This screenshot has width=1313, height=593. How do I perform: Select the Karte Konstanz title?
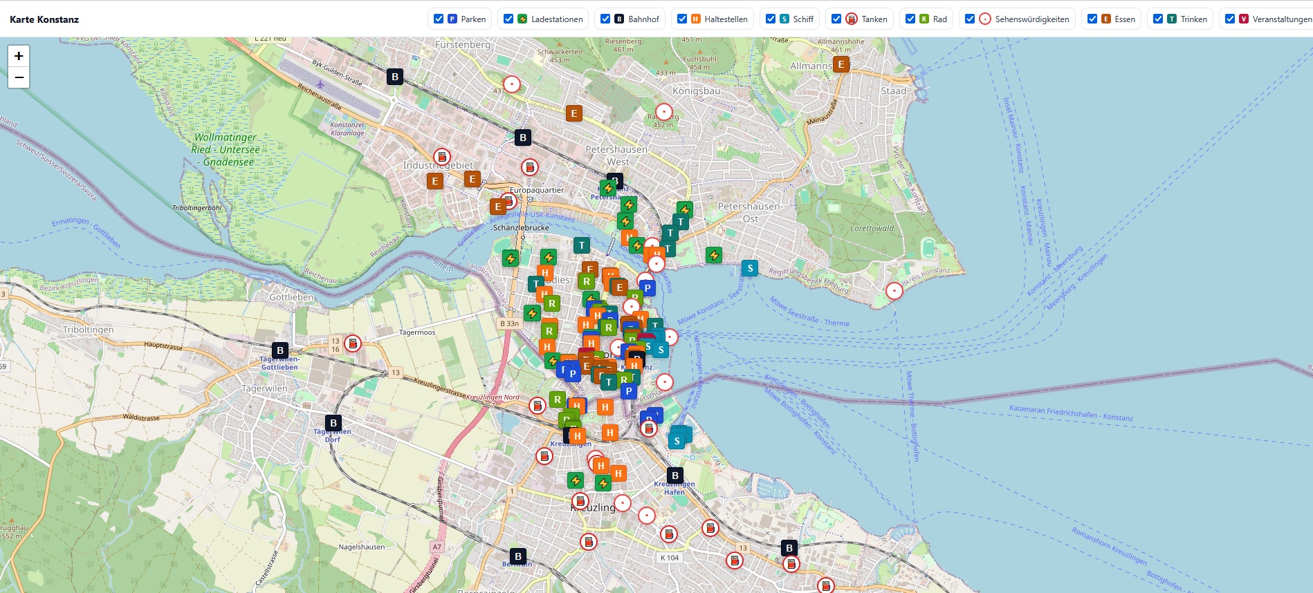point(44,19)
